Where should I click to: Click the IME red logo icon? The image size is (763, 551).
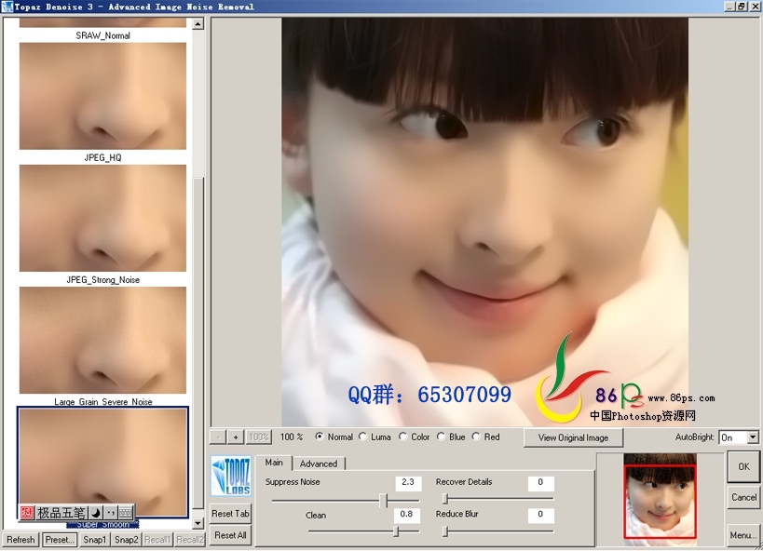click(x=27, y=513)
